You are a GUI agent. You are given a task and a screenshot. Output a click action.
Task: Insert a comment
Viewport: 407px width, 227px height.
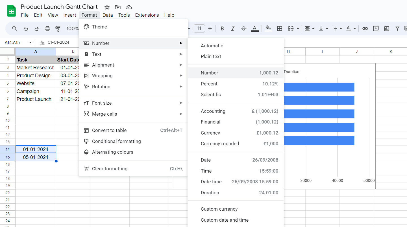(x=376, y=28)
